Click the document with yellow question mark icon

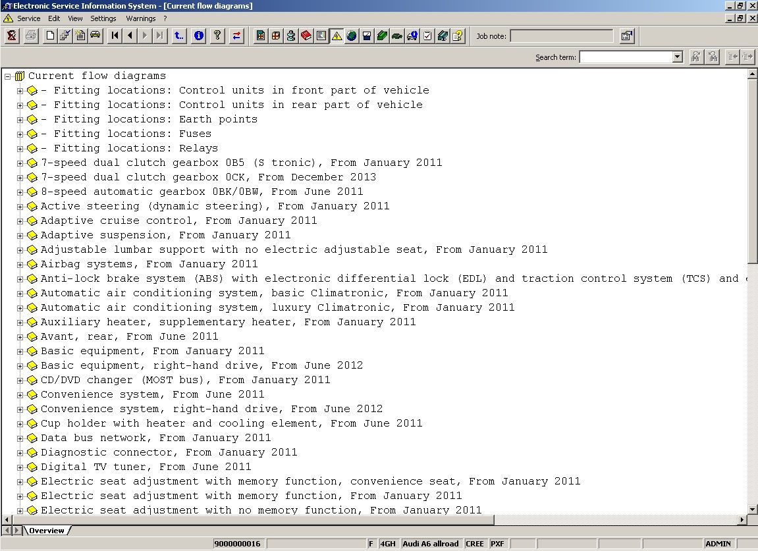coord(457,36)
